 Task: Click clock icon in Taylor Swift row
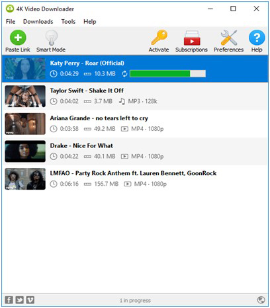pos(54,101)
